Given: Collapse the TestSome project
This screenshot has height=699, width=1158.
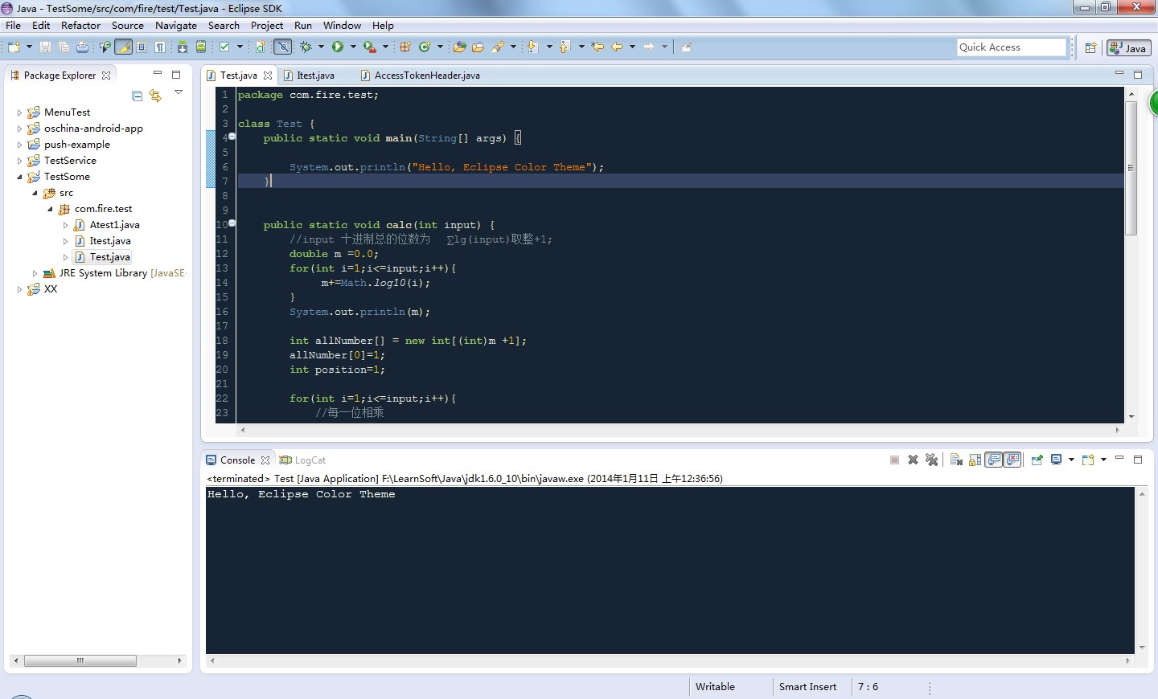Looking at the screenshot, I should click(20, 177).
